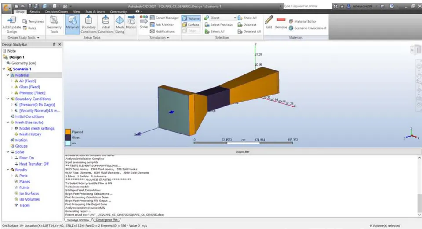Open Rules in the ribbon
Viewport: 422px width, 229px height.
tap(29, 28)
